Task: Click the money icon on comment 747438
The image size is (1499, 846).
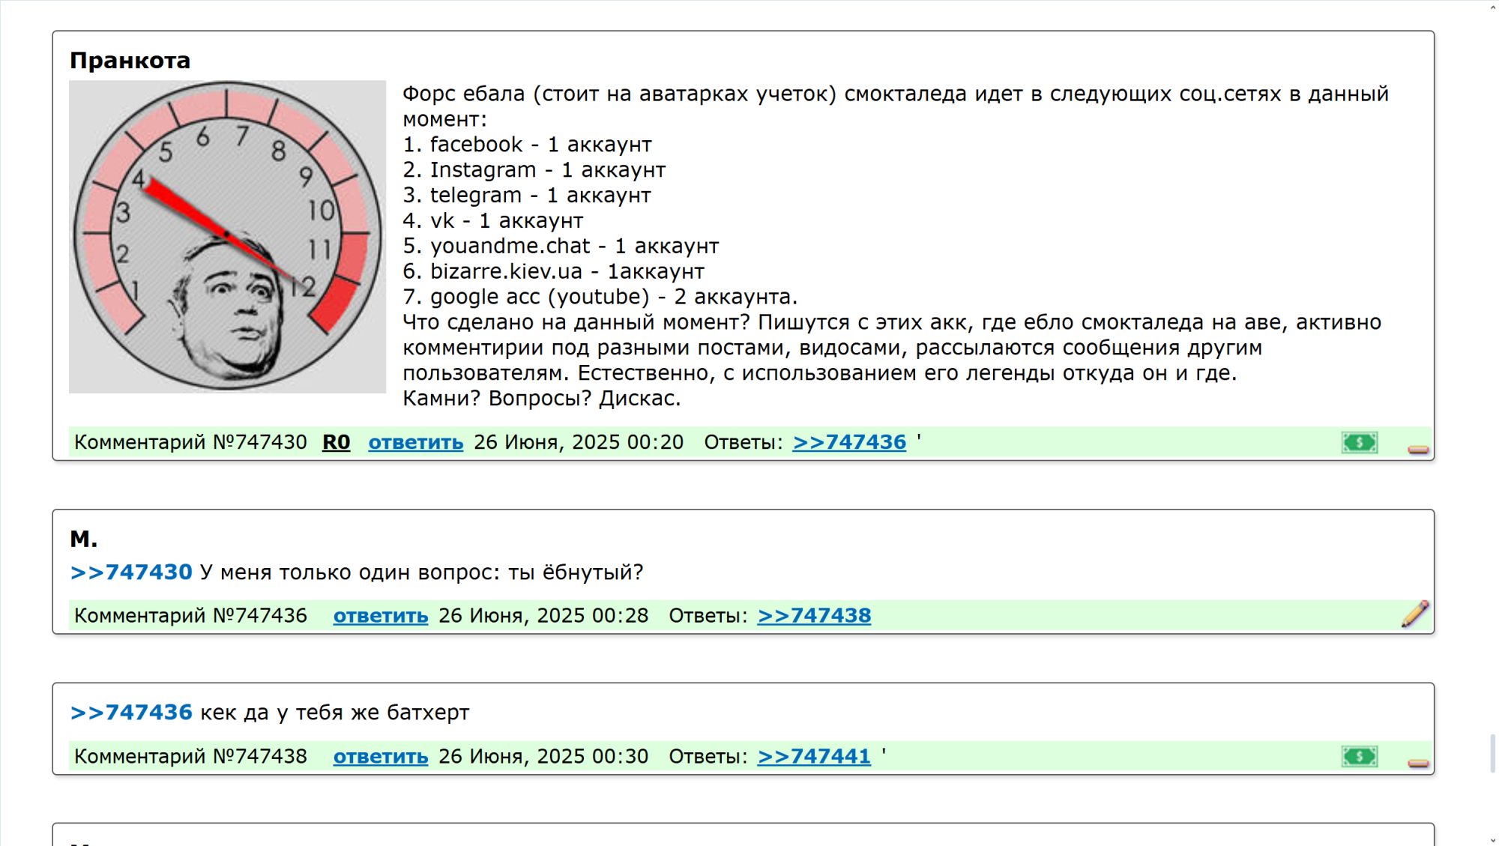Action: click(x=1359, y=757)
